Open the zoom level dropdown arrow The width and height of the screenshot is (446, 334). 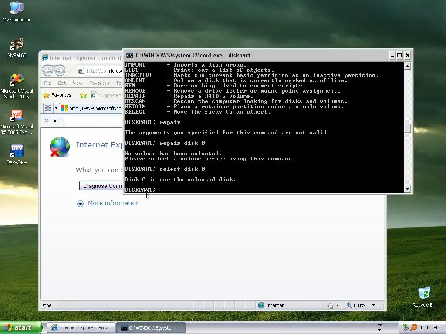point(373,305)
